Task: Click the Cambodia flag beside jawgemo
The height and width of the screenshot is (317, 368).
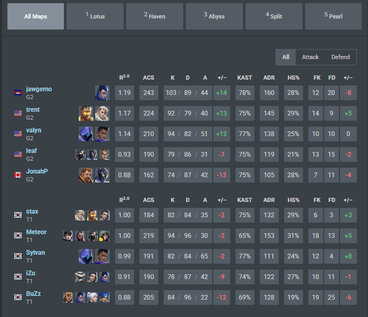Action: click(x=18, y=93)
